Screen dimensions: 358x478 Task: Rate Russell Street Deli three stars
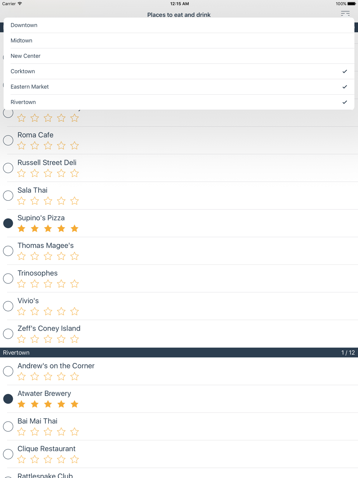point(48,173)
